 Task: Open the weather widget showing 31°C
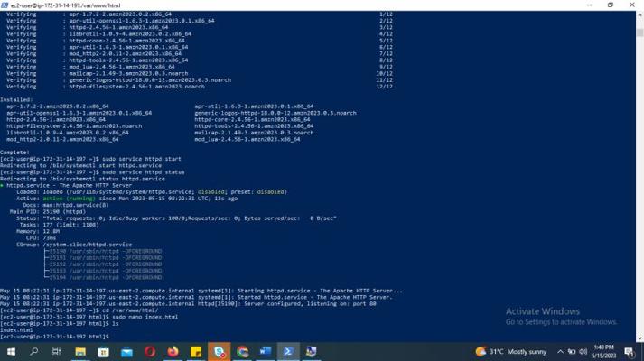click(511, 352)
